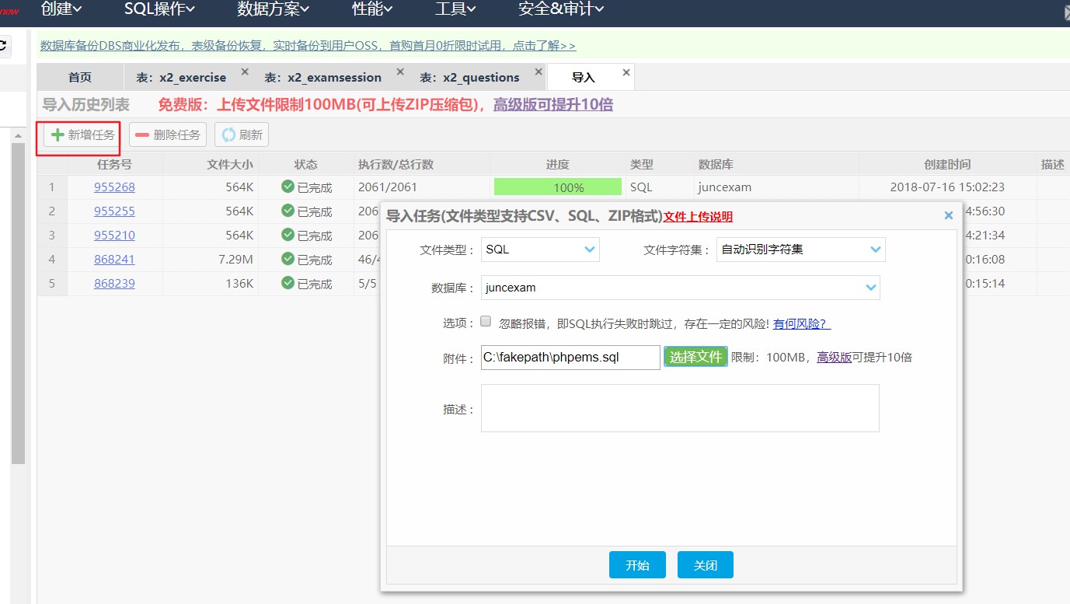The image size is (1070, 604).
Task: Close the 导入任务 dialog with X icon
Action: click(948, 215)
